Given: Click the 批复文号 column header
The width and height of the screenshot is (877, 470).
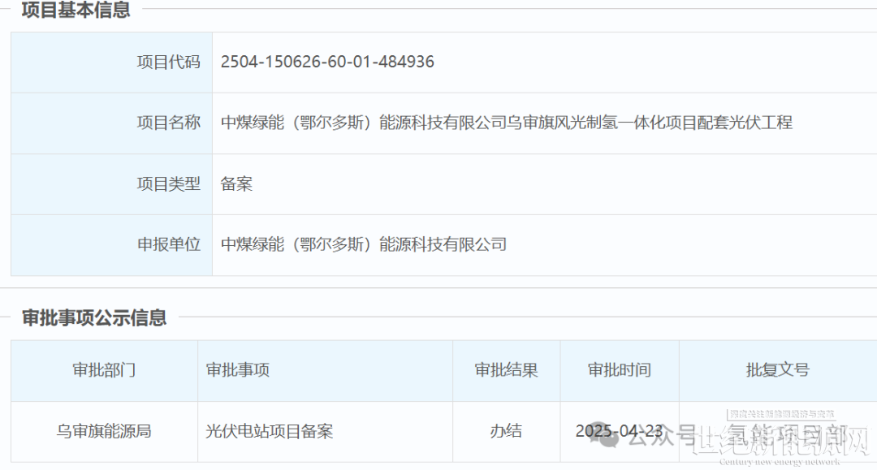Looking at the screenshot, I should (777, 370).
